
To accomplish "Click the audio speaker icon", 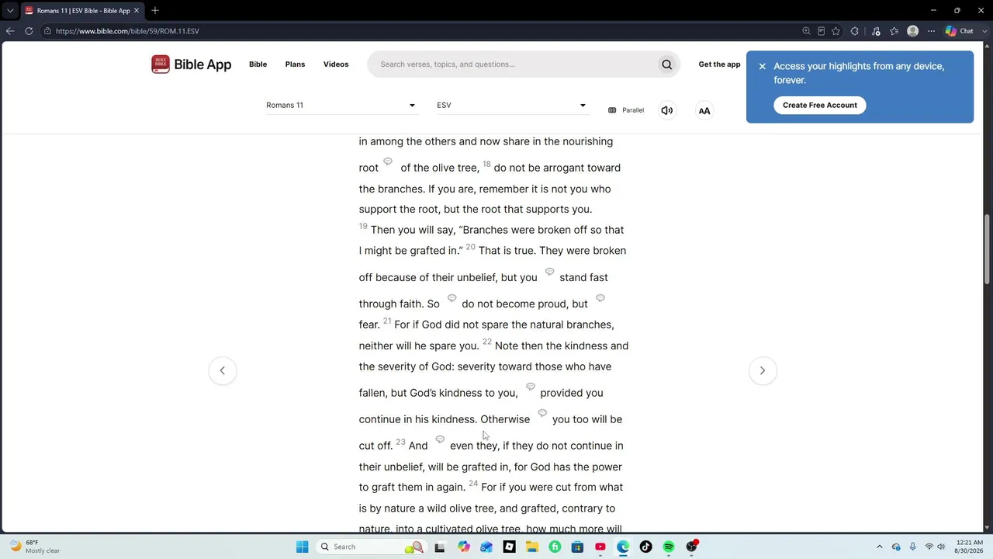I will click(x=666, y=110).
